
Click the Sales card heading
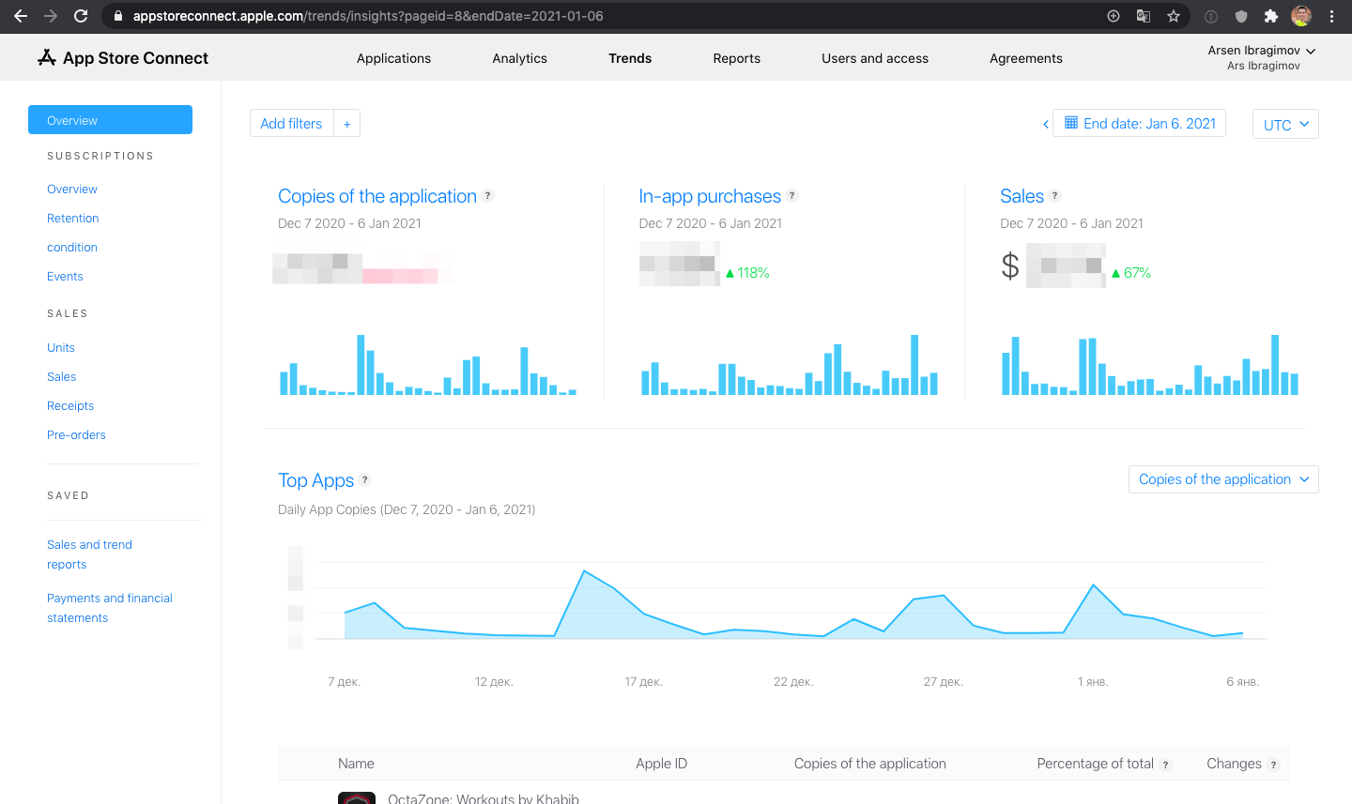tap(1022, 196)
